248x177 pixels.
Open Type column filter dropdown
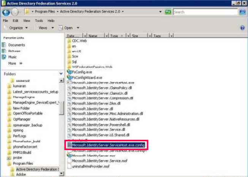click(x=128, y=36)
